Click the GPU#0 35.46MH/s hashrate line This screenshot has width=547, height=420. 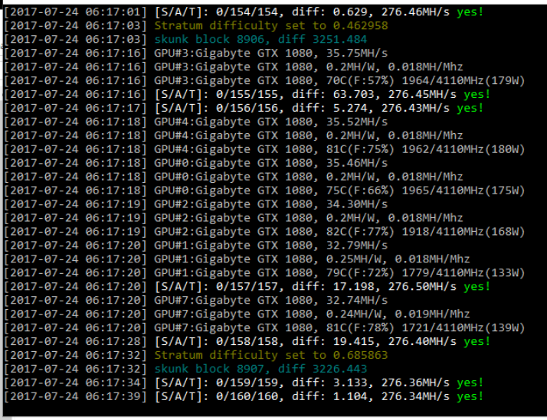195,163
